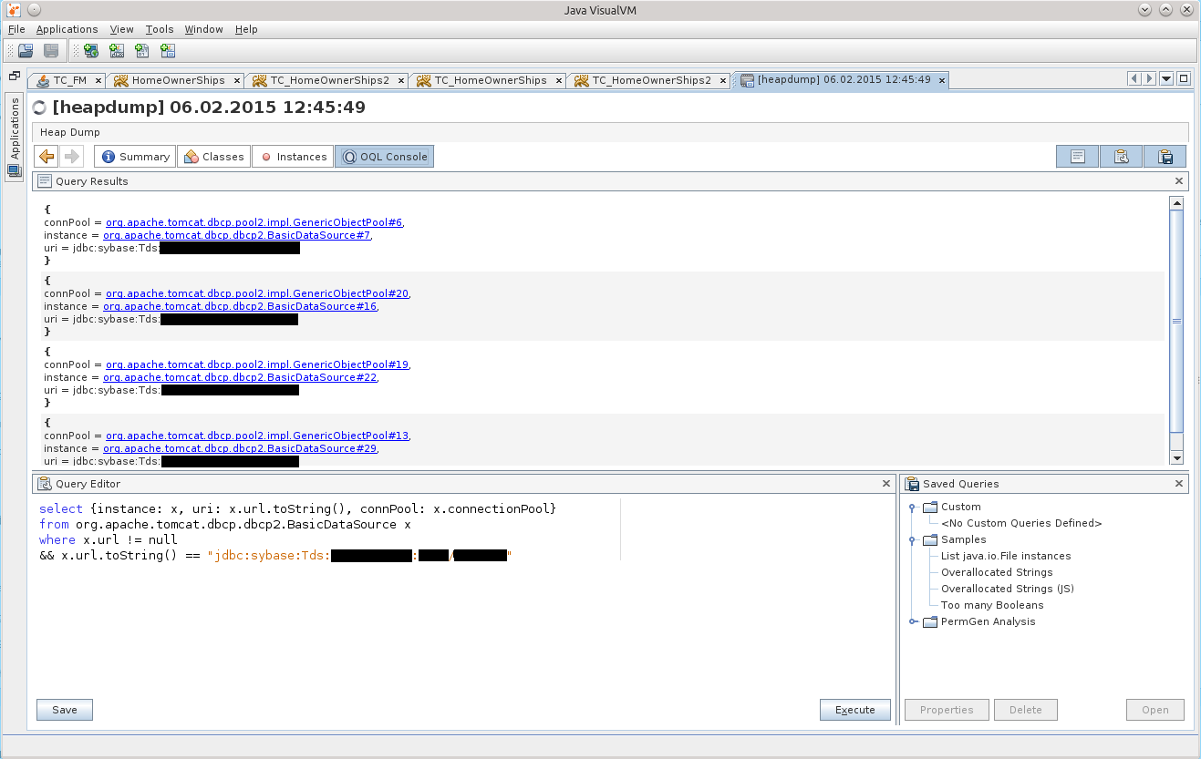Open the BasicDataSource#29 link
This screenshot has width=1201, height=759.
coord(240,448)
